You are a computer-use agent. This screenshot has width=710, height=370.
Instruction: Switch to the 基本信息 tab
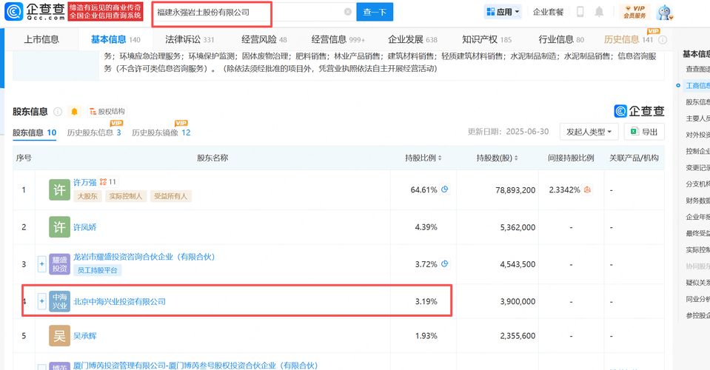click(x=115, y=39)
